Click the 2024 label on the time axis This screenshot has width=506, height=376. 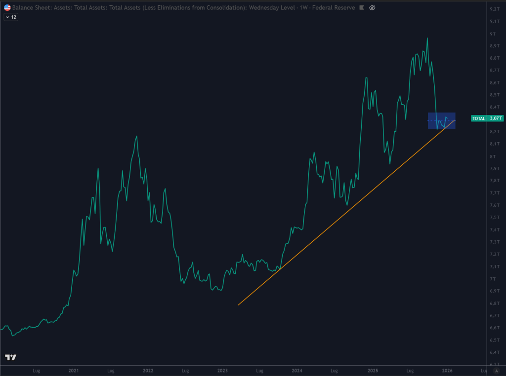[x=297, y=370]
